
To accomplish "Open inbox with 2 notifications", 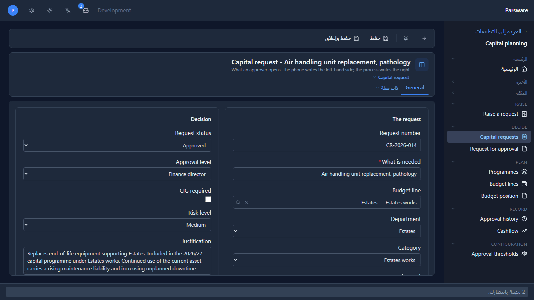I will click(x=85, y=10).
